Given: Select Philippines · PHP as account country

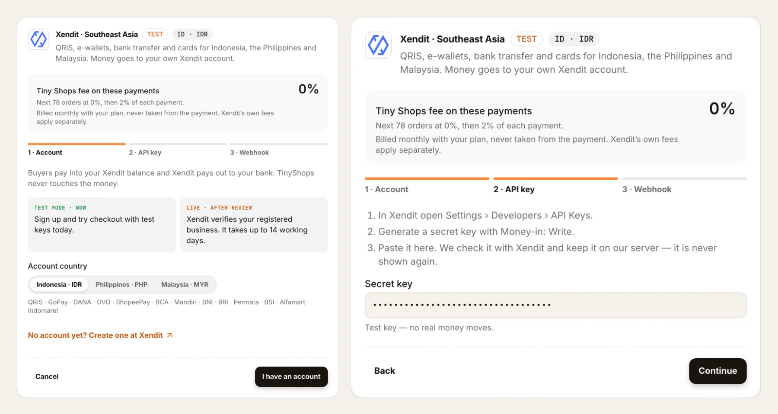Looking at the screenshot, I should coord(121,285).
